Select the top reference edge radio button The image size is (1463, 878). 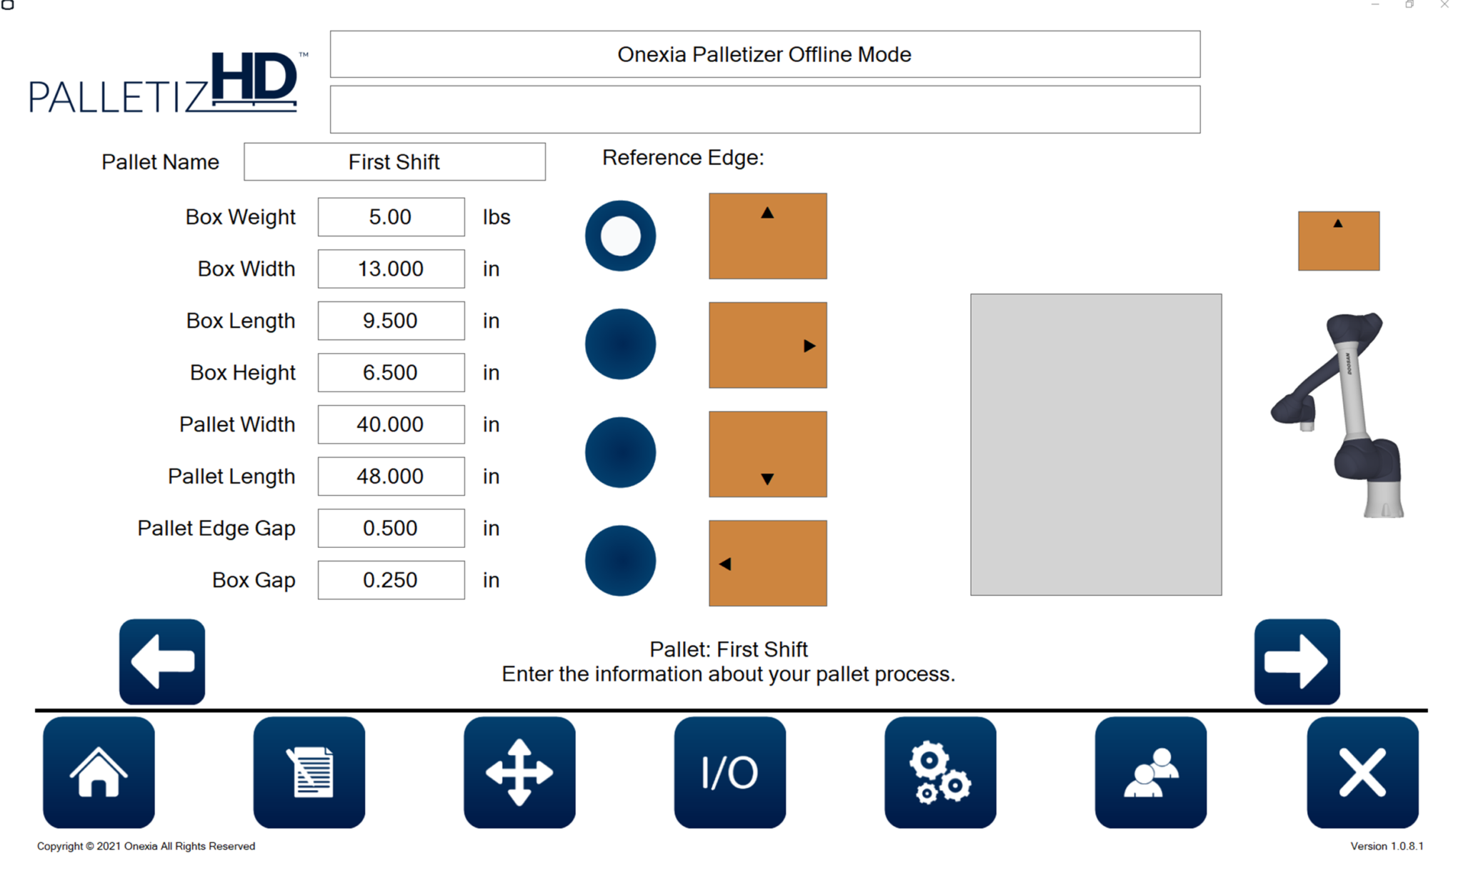[x=620, y=236]
